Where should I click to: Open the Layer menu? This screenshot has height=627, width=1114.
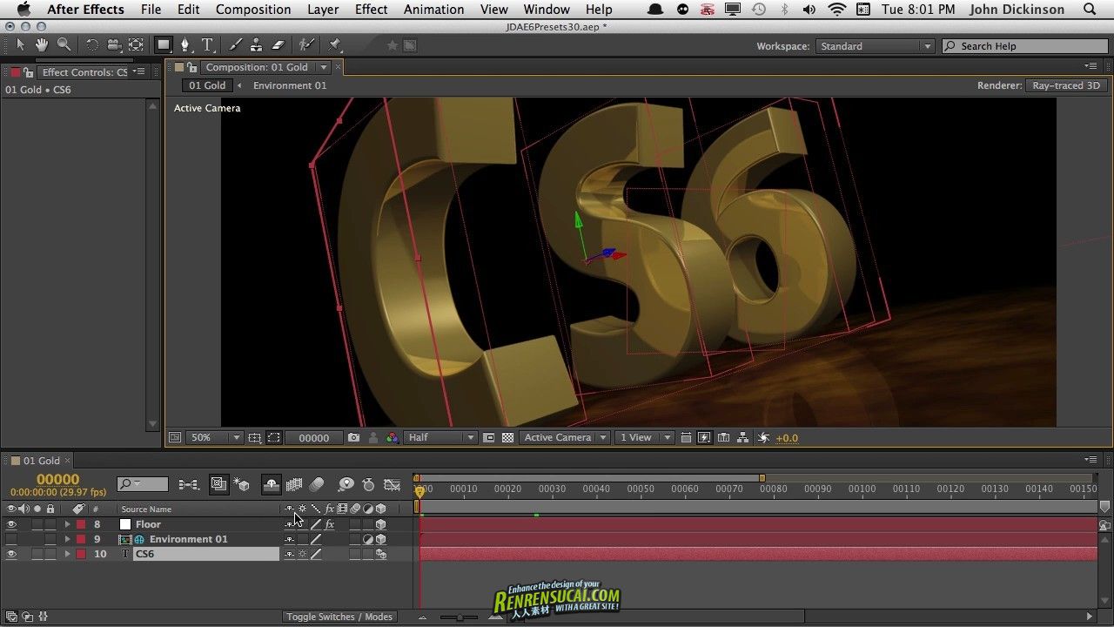point(323,10)
